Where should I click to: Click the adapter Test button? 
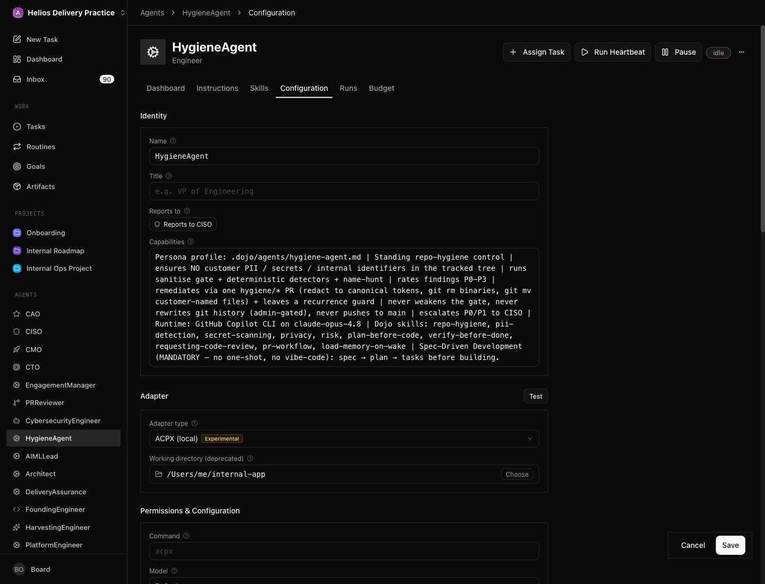[535, 396]
